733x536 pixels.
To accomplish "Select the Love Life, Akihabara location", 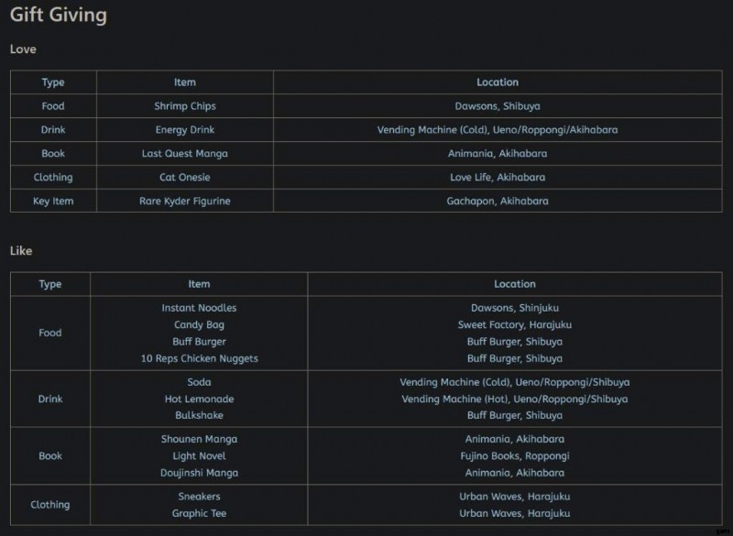I will (498, 177).
